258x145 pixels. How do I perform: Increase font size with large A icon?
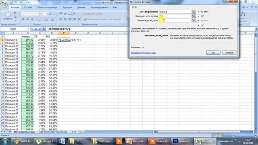click(x=50, y=14)
